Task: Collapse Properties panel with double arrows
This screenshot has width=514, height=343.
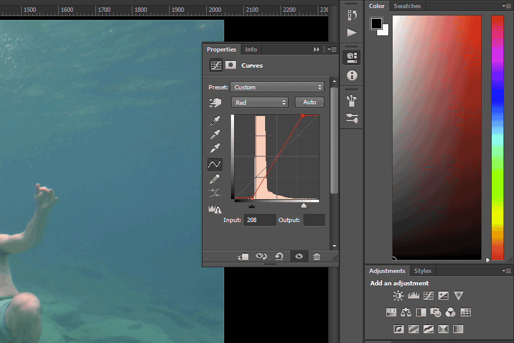Action: (x=316, y=49)
